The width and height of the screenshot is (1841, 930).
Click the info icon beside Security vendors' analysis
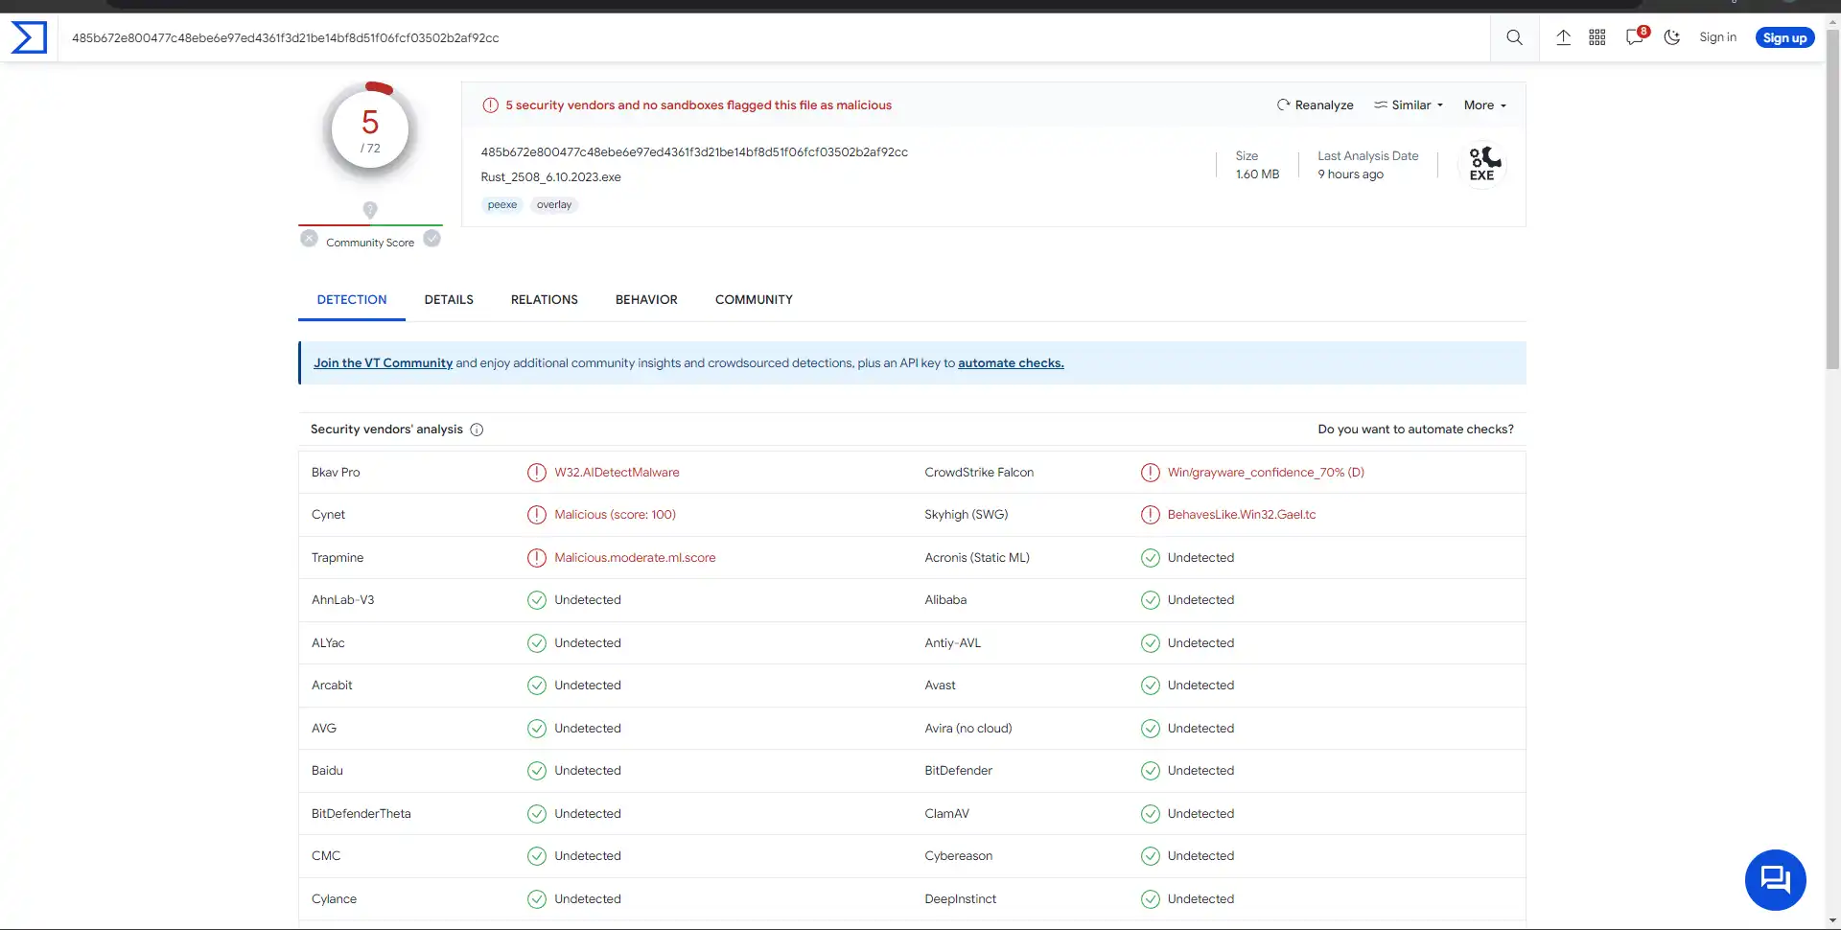[477, 430]
